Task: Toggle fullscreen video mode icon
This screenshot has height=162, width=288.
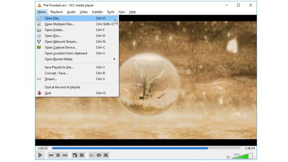Action: 75,155
